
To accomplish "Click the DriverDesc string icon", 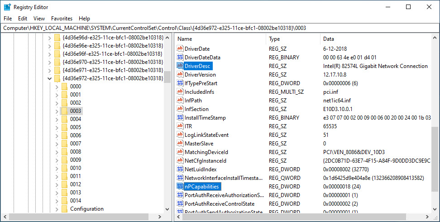I will (180, 66).
